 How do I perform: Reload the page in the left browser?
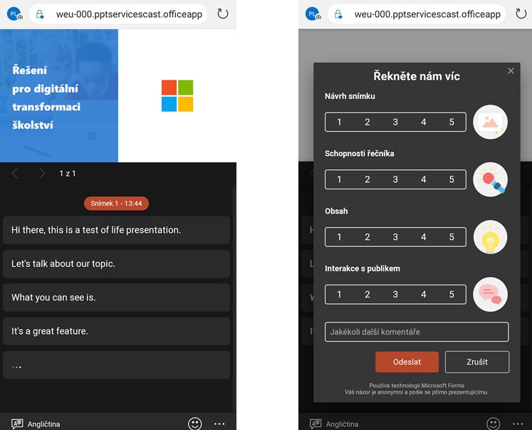click(222, 14)
